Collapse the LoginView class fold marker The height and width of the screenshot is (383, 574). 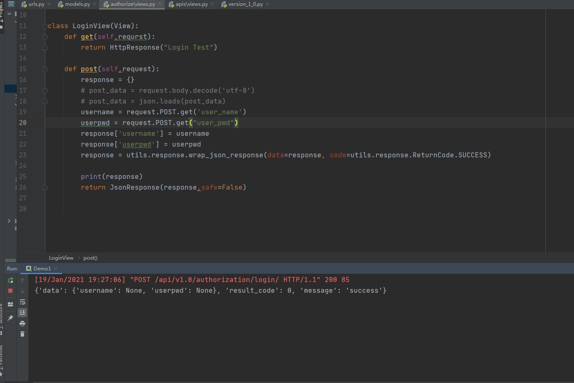tap(45, 26)
